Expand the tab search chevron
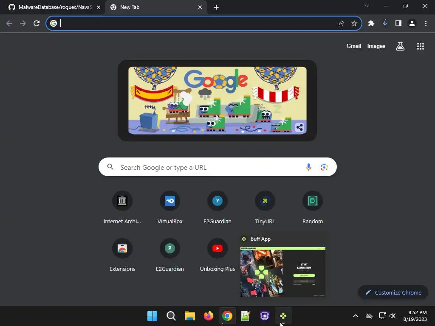This screenshot has height=326, width=435. coord(367,6)
